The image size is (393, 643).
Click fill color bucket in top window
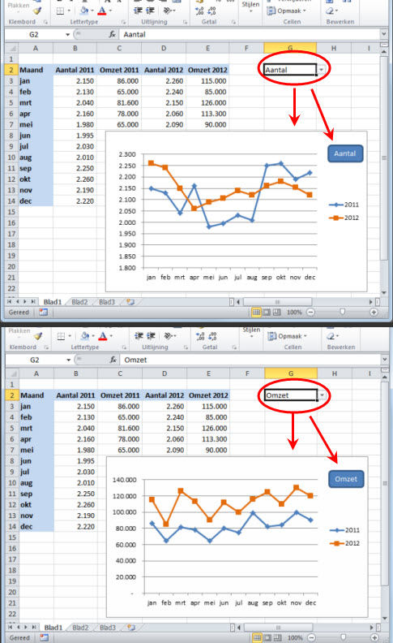point(84,11)
